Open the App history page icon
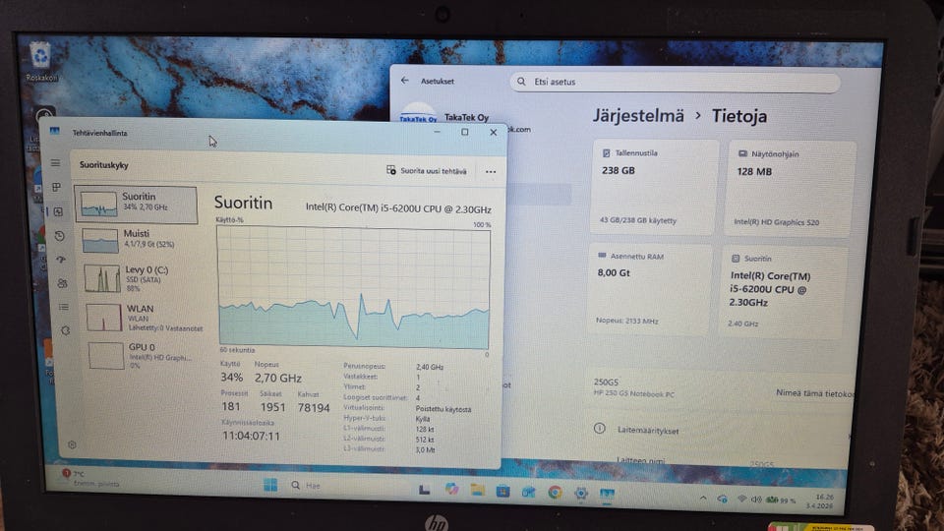The image size is (944, 531). click(x=60, y=236)
